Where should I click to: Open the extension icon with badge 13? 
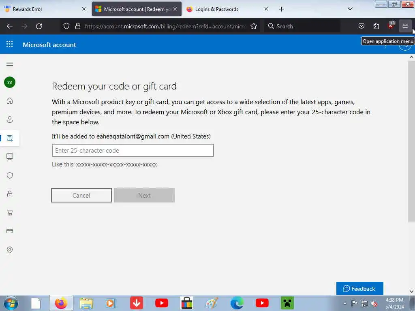pos(391,26)
